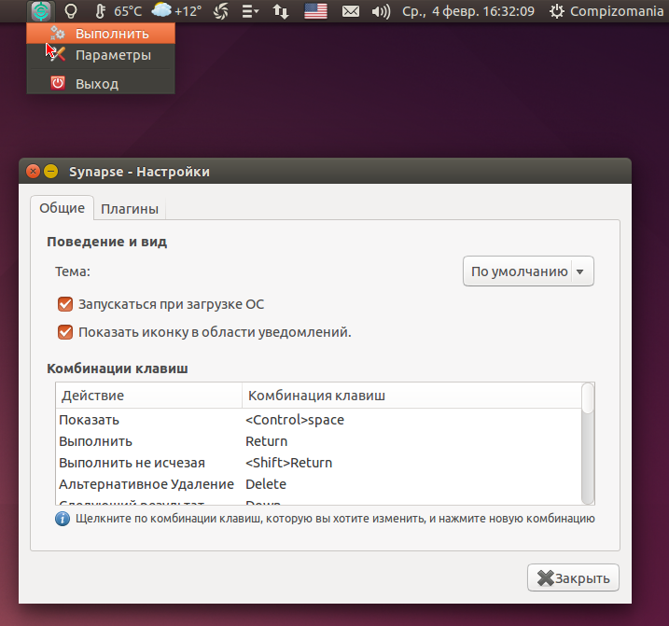Select the Выполнить не исчезая row

point(318,463)
